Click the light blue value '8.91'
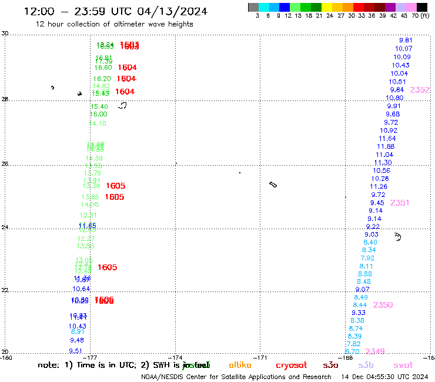Viewport: 435px width, 382px height. coord(78,331)
